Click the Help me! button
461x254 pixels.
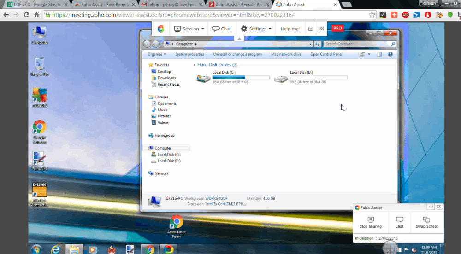290,29
